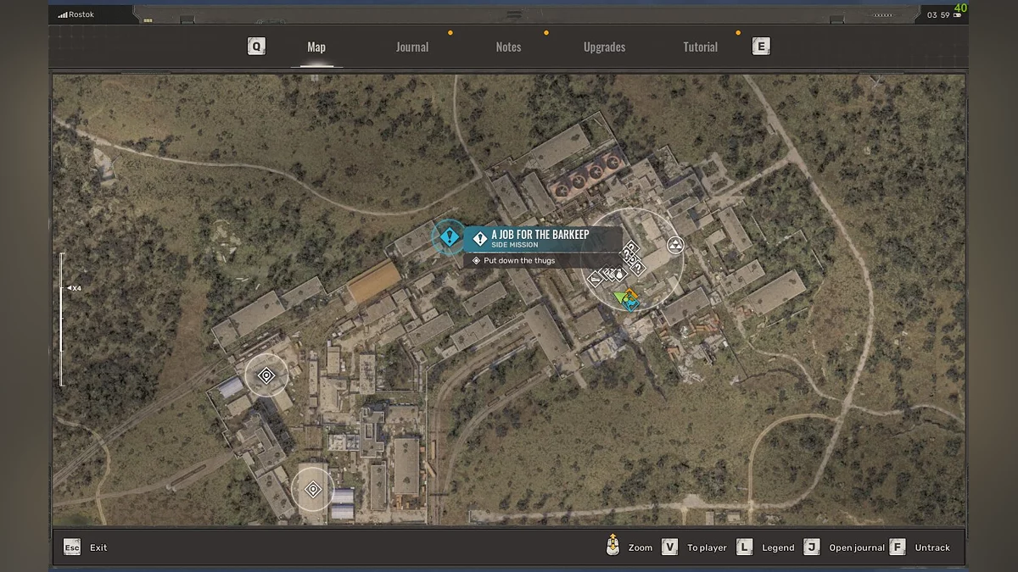Viewport: 1018px width, 572px height.
Task: Open the Notes tab
Action: pyautogui.click(x=508, y=47)
